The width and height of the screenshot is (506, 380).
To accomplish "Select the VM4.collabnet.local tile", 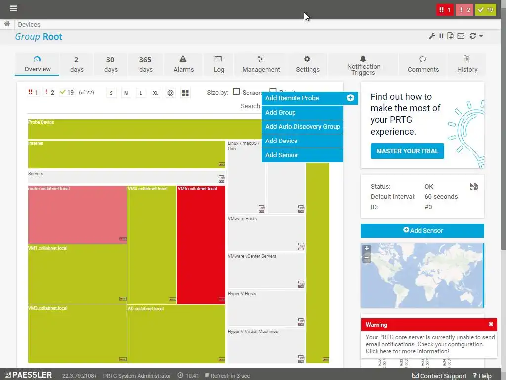I will point(152,244).
